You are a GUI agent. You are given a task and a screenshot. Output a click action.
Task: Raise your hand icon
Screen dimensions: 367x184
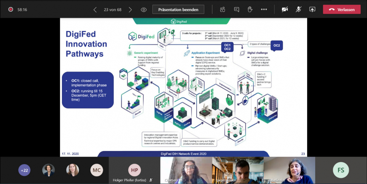[x=250, y=9]
